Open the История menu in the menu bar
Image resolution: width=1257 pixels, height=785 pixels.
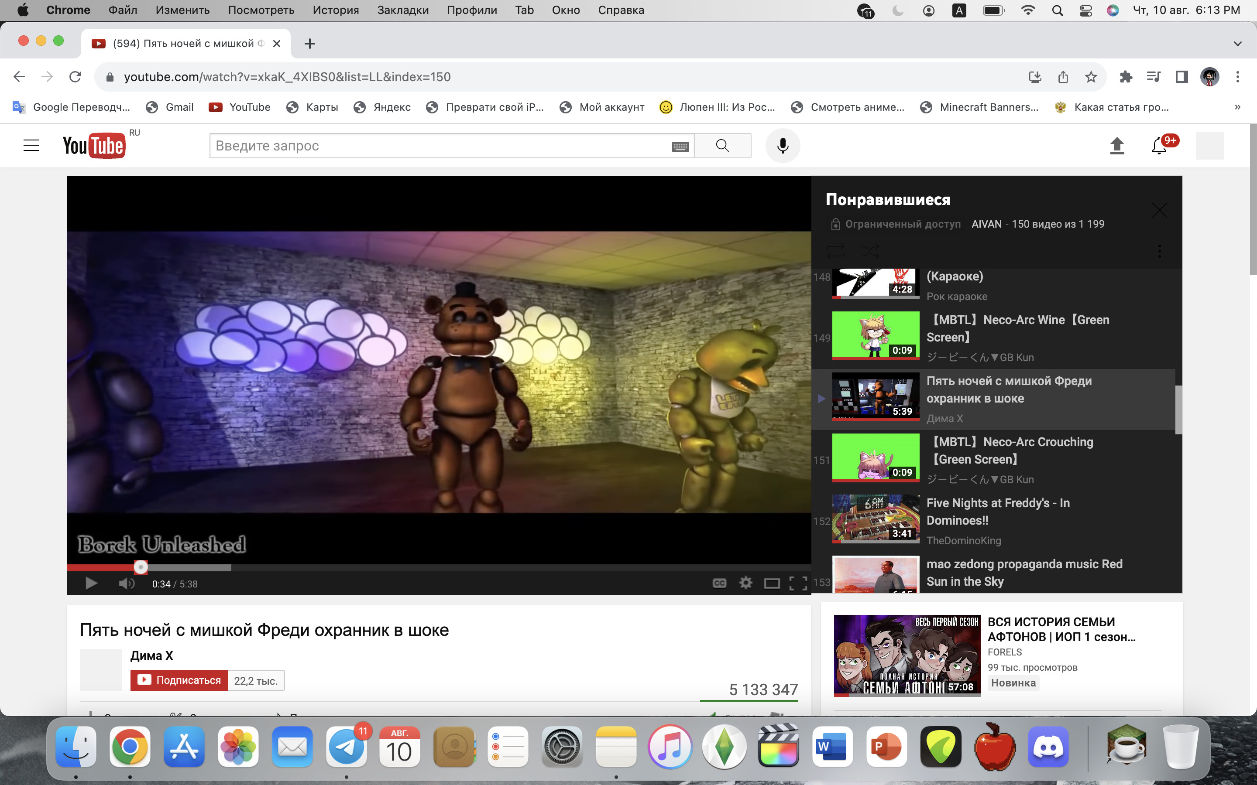pyautogui.click(x=336, y=10)
